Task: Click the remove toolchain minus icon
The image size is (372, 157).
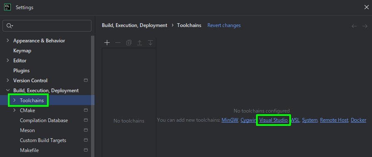Action: 118,43
